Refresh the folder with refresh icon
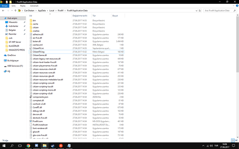The image size is (239, 149). click(x=200, y=11)
